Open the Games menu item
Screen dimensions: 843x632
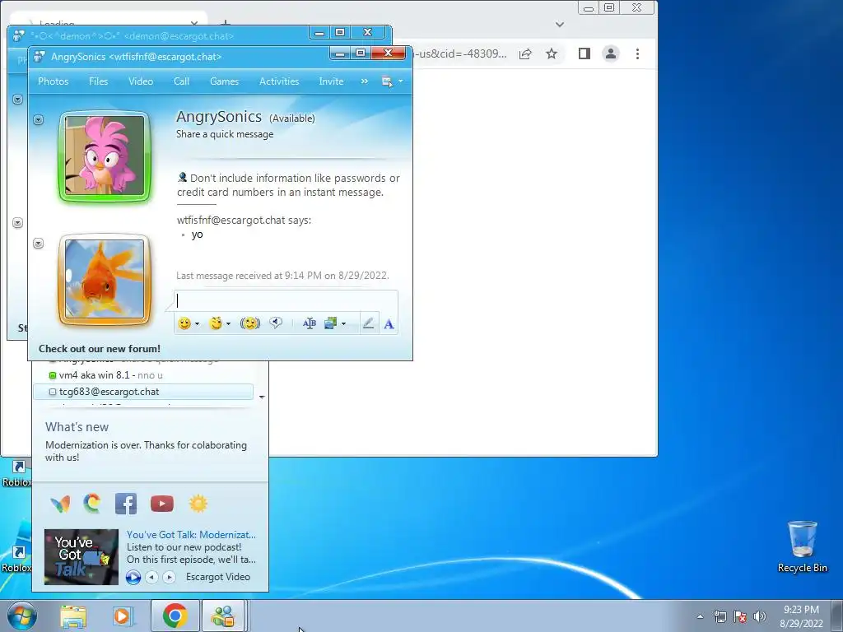point(224,81)
